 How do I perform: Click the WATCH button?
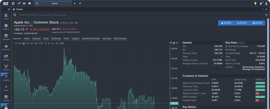coord(242,23)
